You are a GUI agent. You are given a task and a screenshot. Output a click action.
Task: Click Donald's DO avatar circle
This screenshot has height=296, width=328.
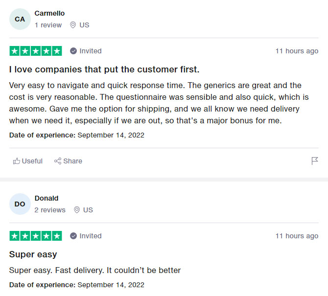click(20, 204)
